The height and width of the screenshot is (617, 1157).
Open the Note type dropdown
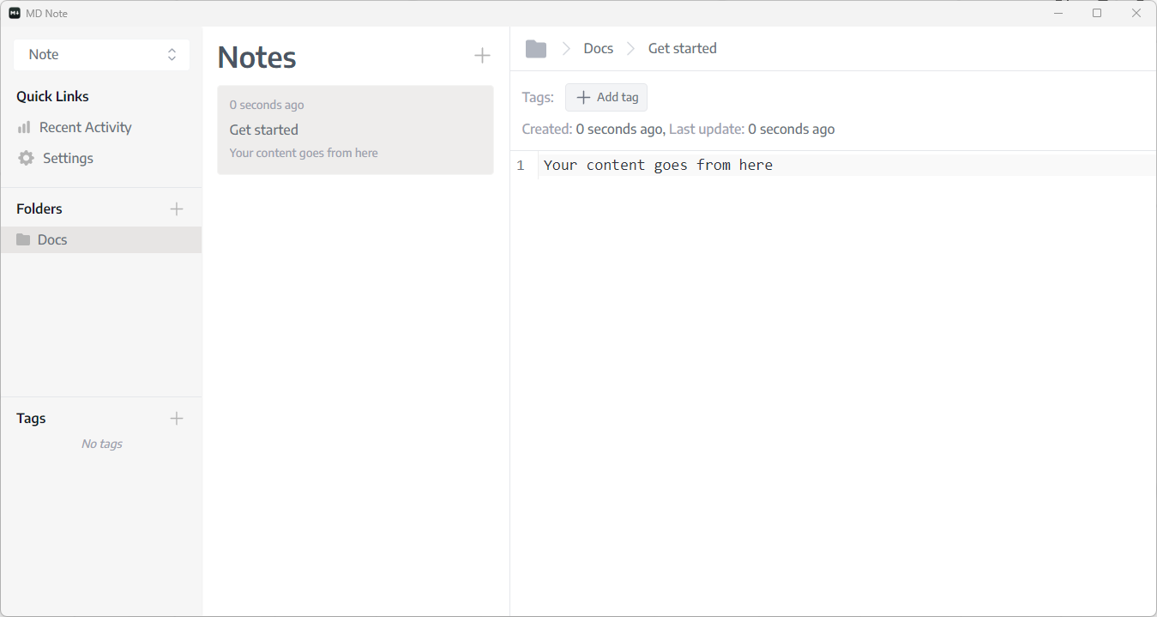point(101,54)
